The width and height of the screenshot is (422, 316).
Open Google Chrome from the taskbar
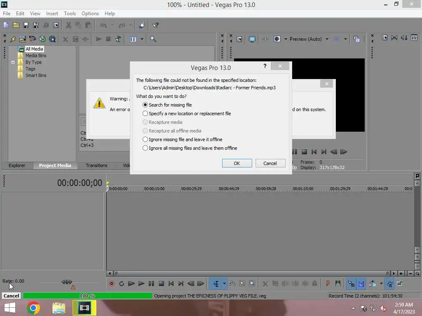[33, 308]
